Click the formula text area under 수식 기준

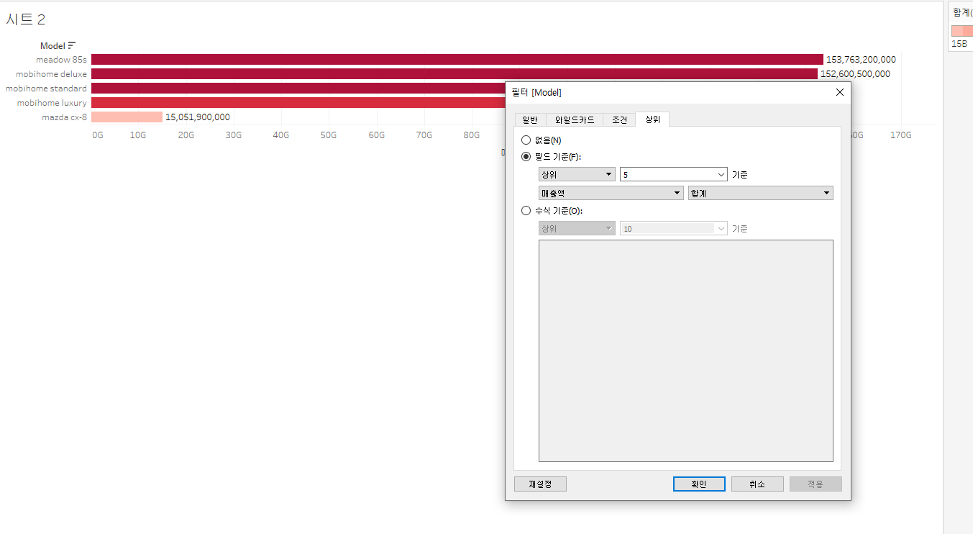685,350
